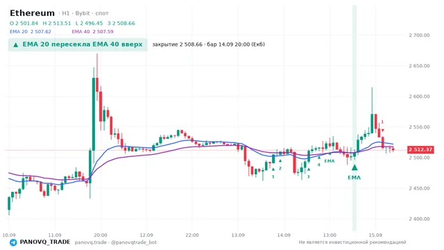Click the 2 550.00 price axis label
This screenshot has width=444, height=250.
click(419, 127)
